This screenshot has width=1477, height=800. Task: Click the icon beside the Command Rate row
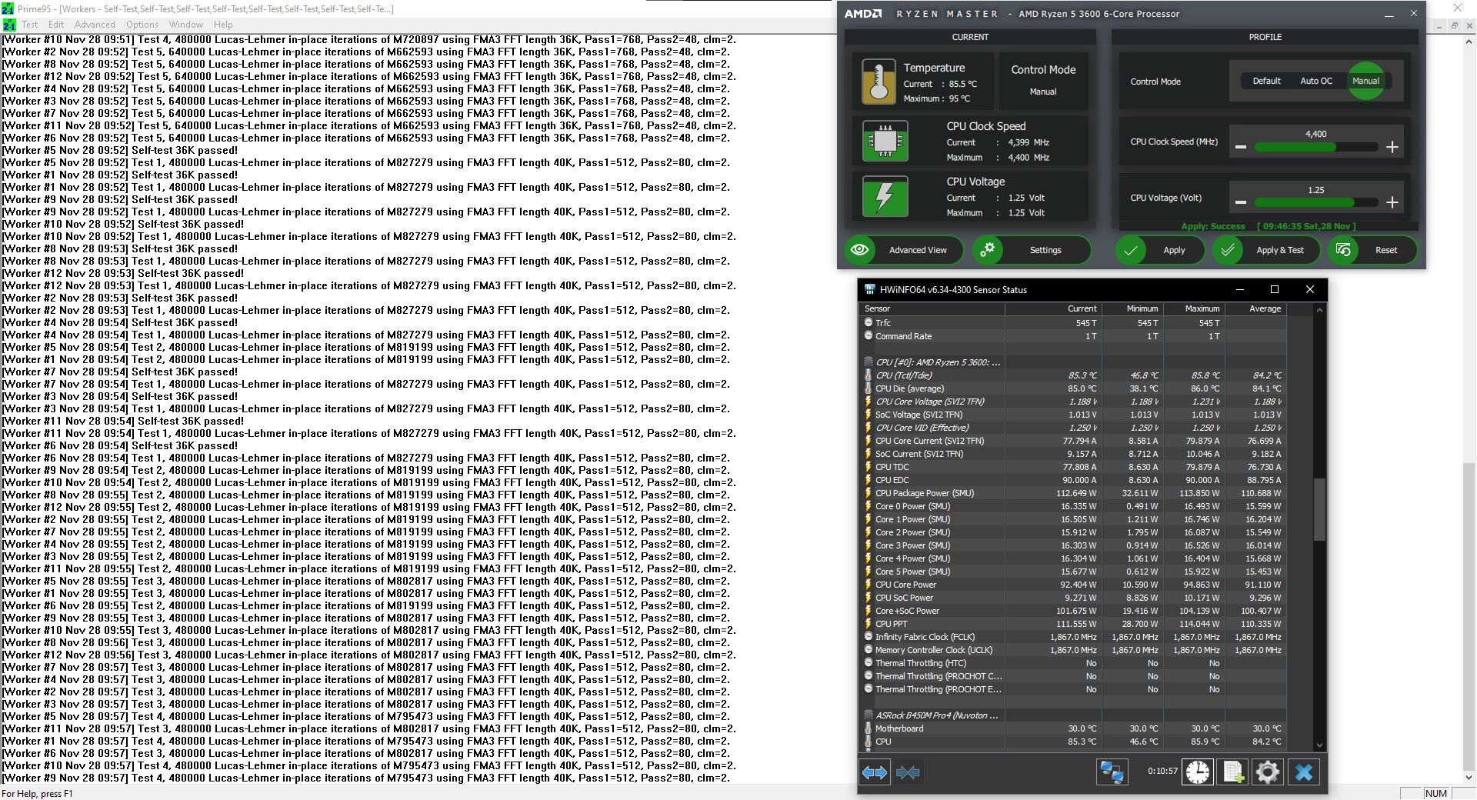869,336
